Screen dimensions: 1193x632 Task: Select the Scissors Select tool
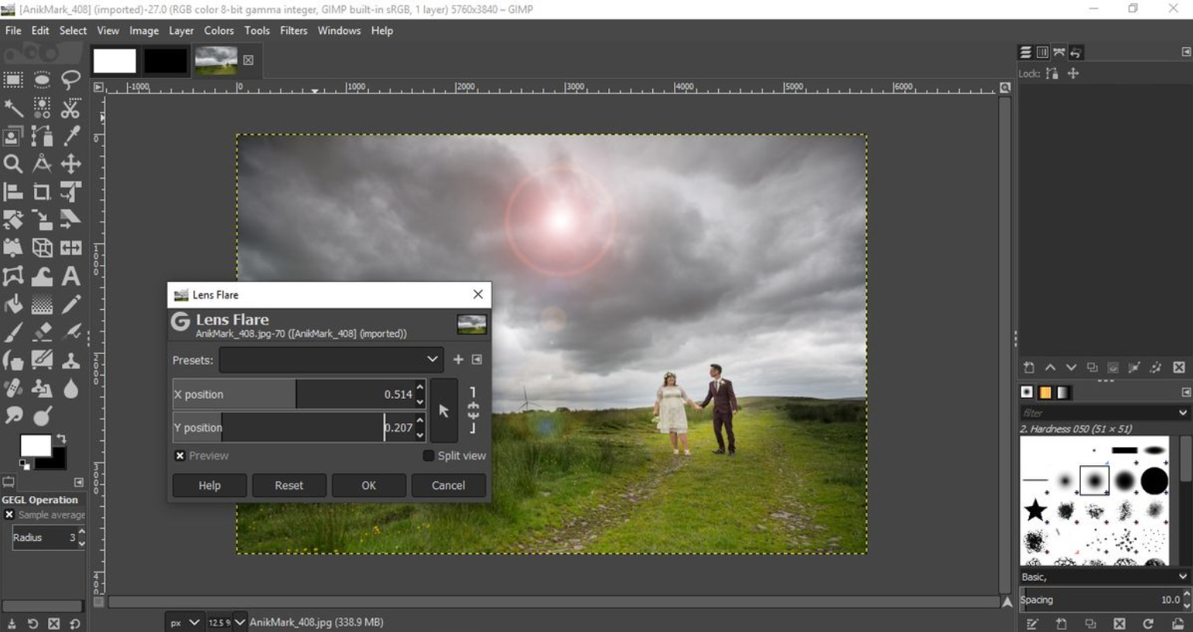(70, 107)
